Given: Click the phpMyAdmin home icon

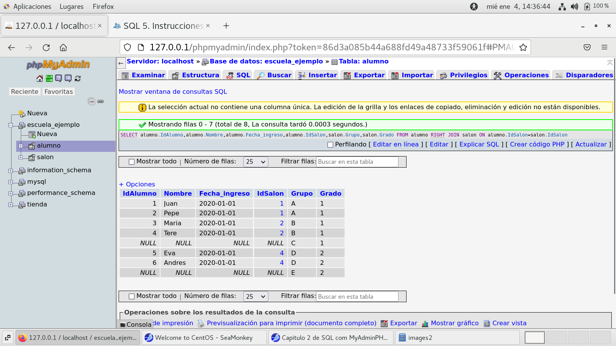Looking at the screenshot, I should point(40,78).
